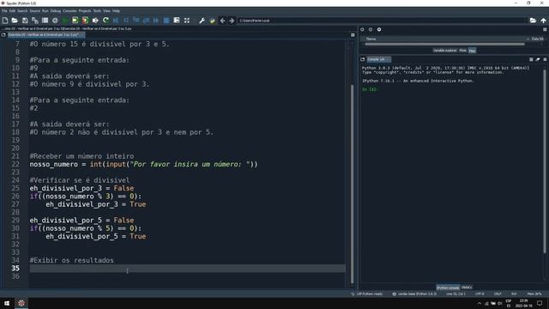The height and width of the screenshot is (309, 549).
Task: Save the current file
Action: point(25,21)
